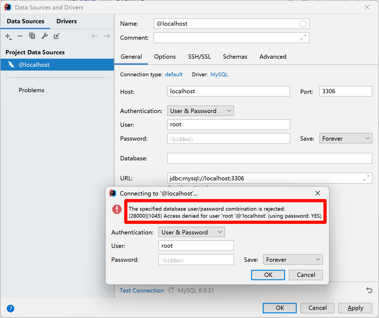Image resolution: width=379 pixels, height=318 pixels.
Task: Open help with the question mark icon
Action: coord(11,308)
